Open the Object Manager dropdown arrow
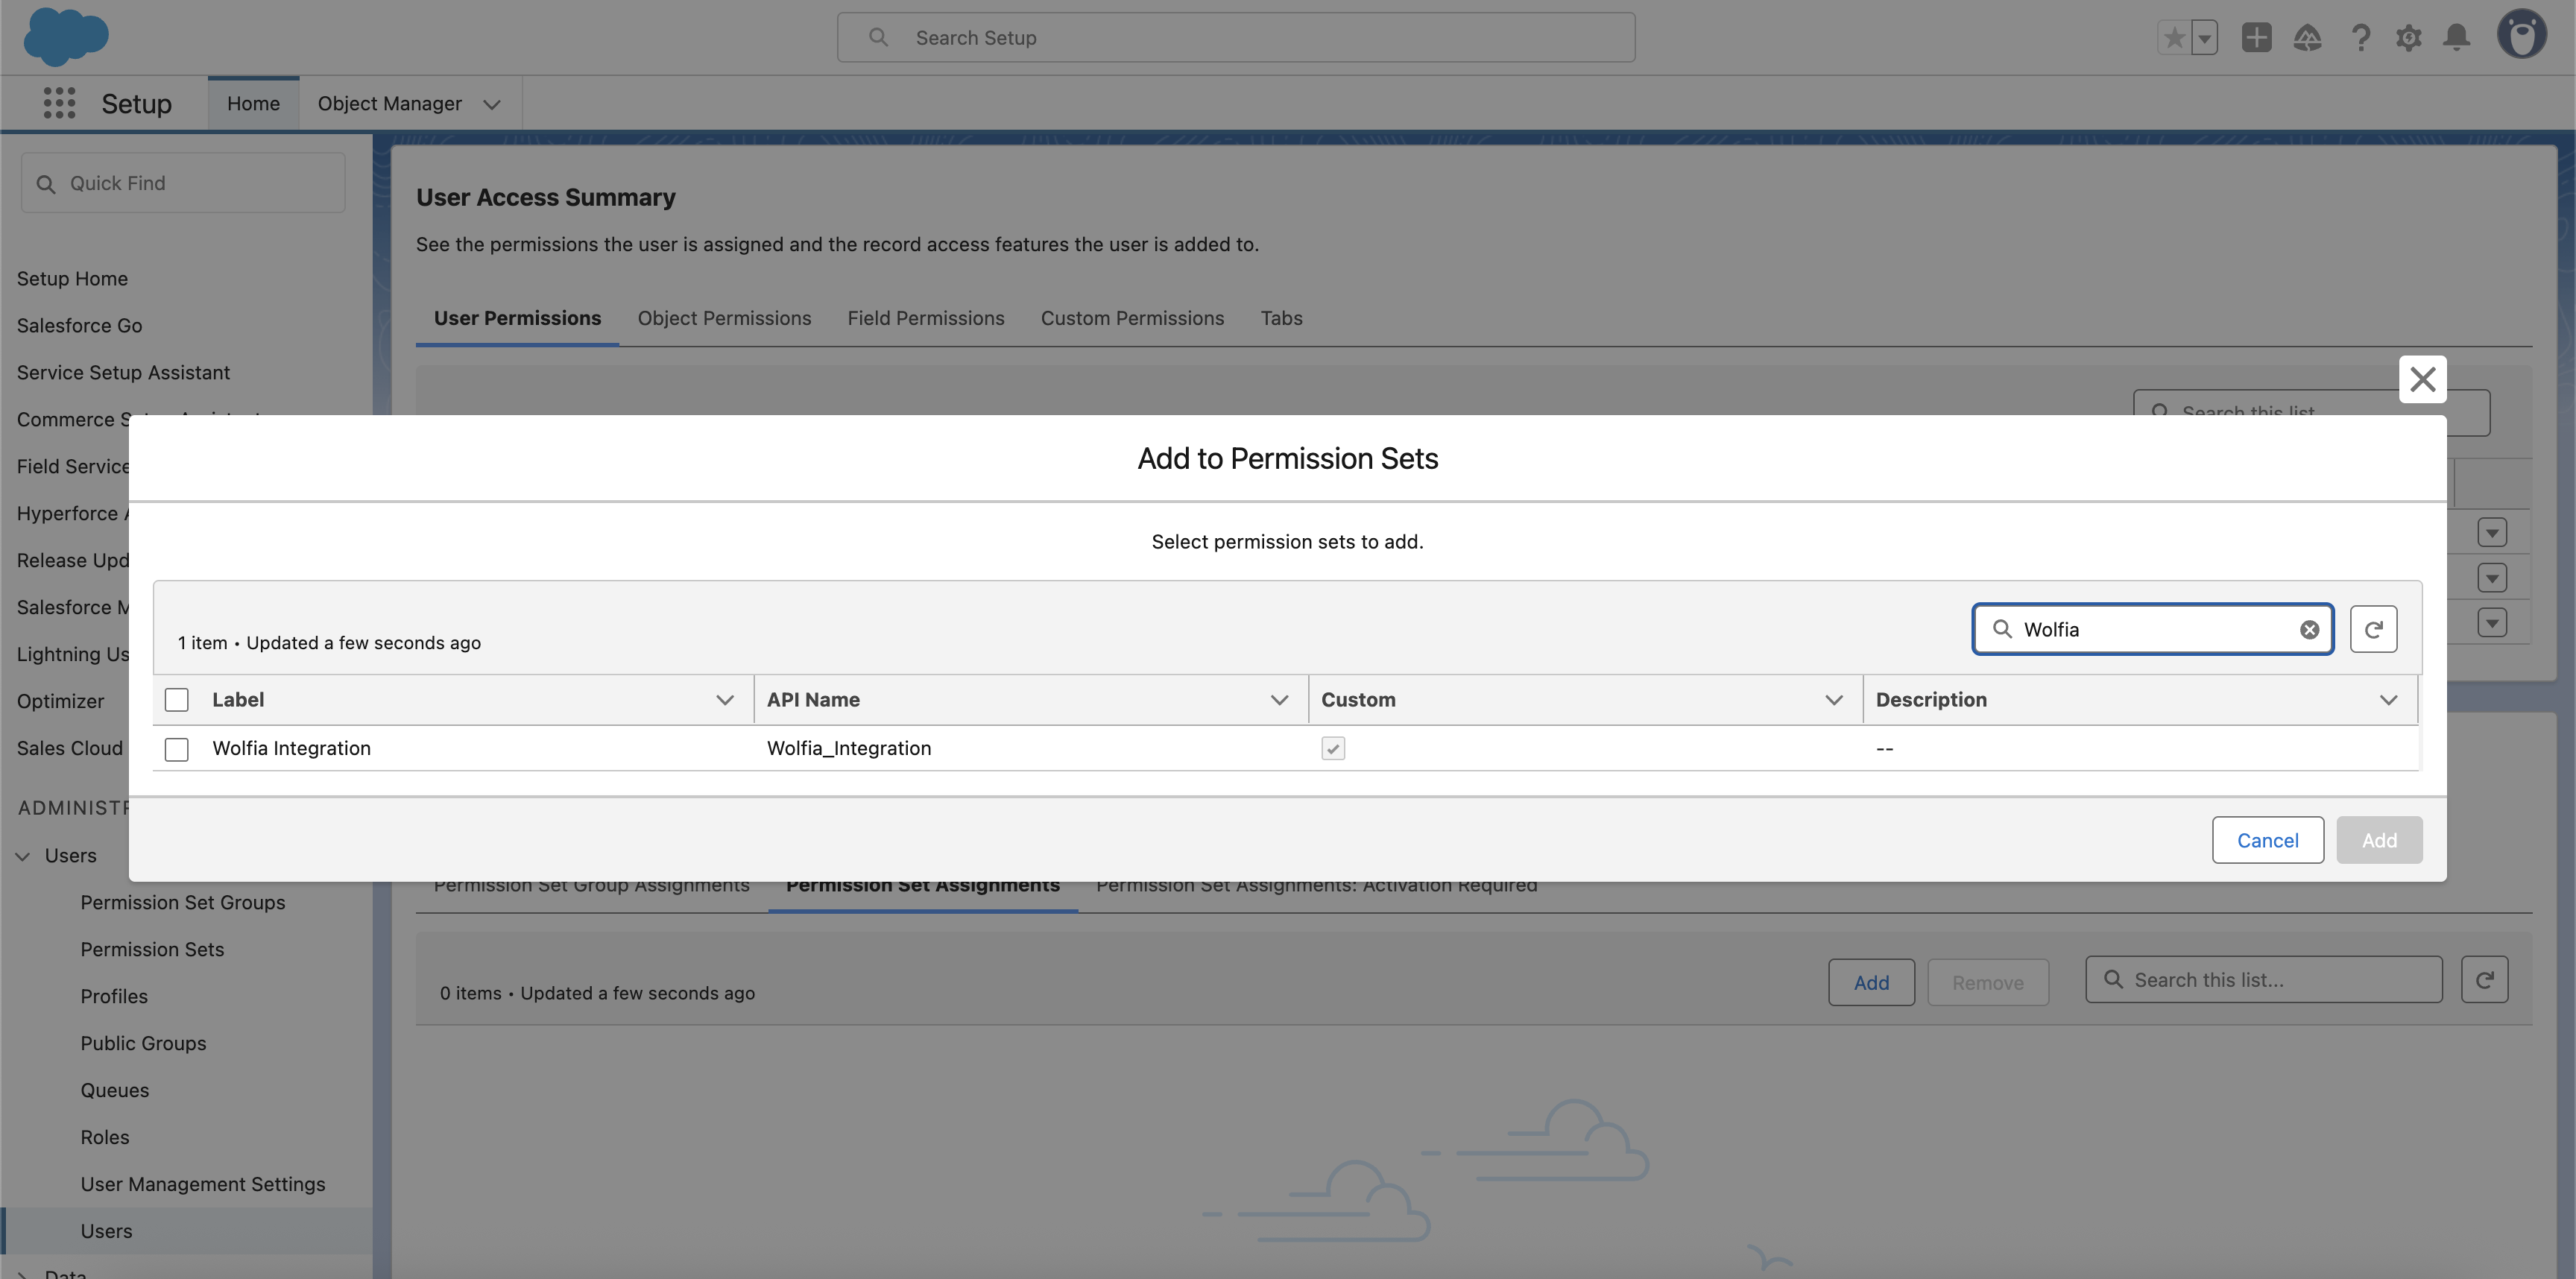This screenshot has height=1279, width=2576. [x=491, y=103]
